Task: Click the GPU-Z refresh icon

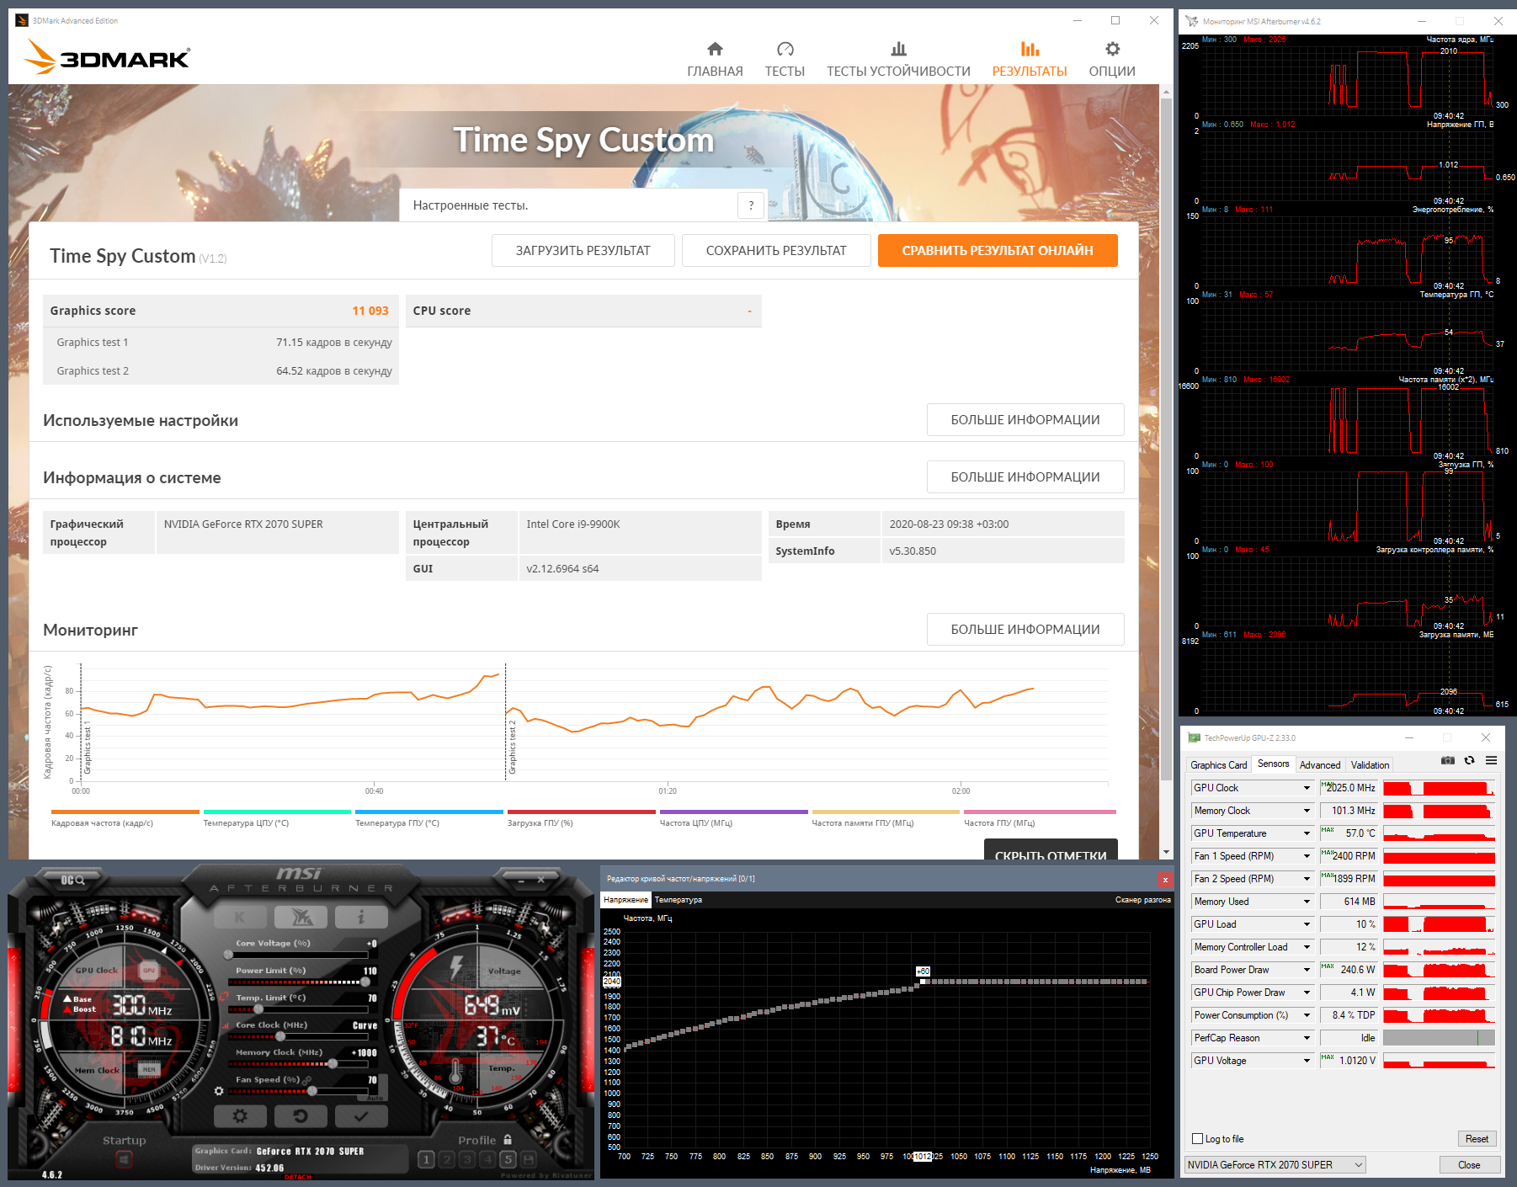Action: 1469,760
